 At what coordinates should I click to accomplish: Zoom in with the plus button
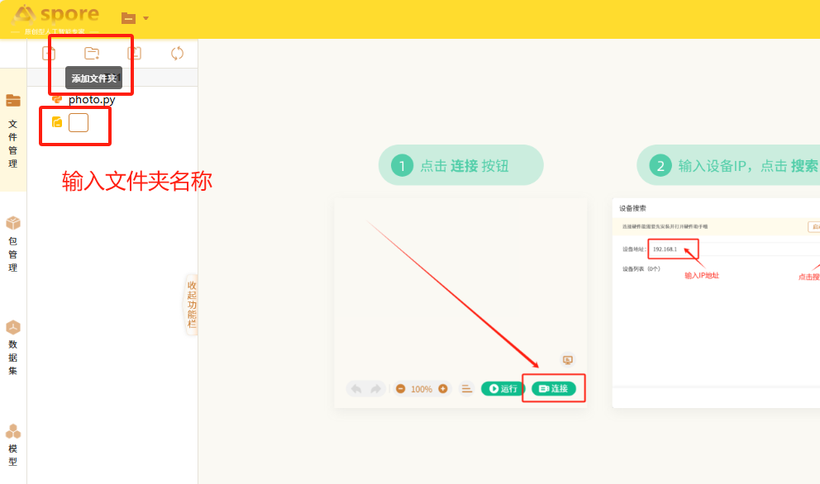[442, 388]
